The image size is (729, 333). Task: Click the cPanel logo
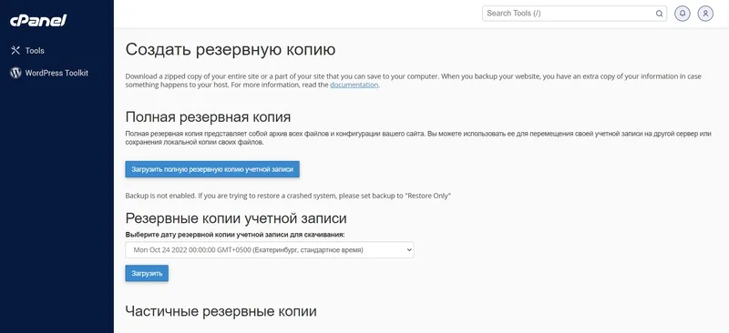(38, 20)
